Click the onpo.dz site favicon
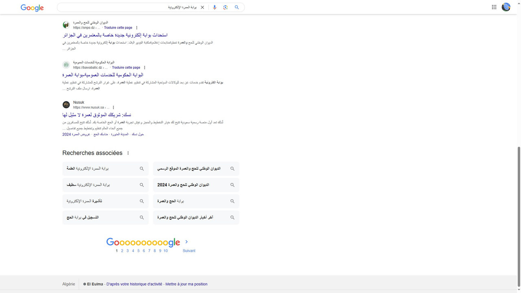 pos(66,25)
